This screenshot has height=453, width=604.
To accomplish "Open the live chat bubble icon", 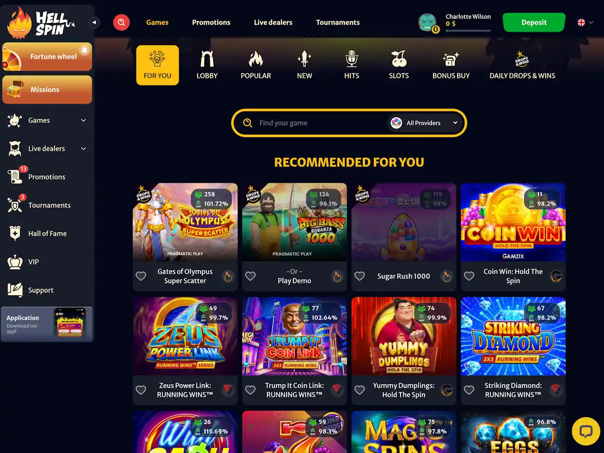I will click(x=586, y=431).
